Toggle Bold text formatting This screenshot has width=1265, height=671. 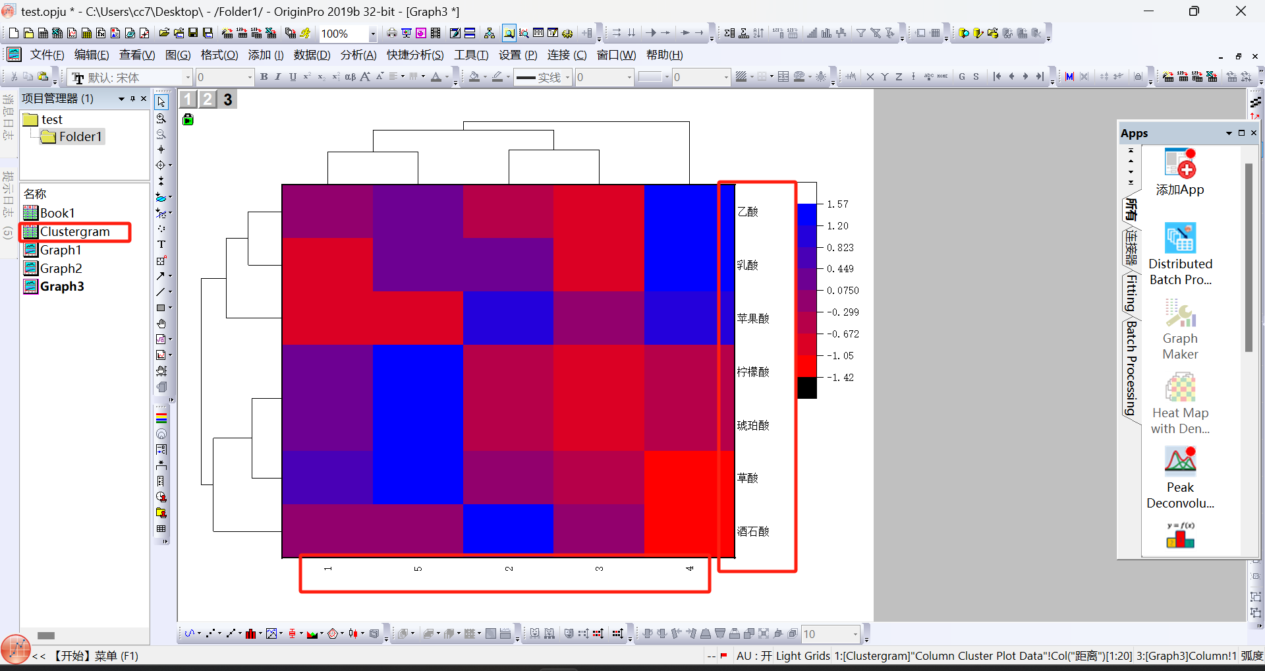264,77
